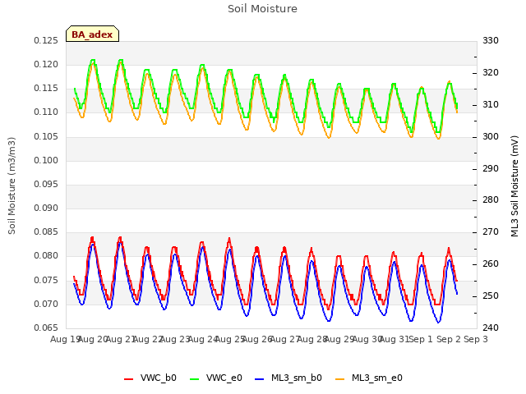Click the 240 right axis label
The width and height of the screenshot is (526, 394).
(491, 328)
